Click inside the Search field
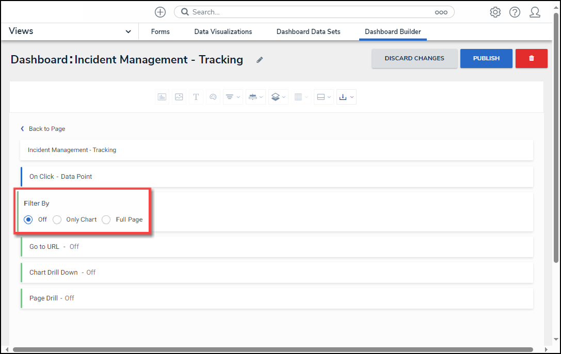Viewport: 561px width, 354px height. click(310, 12)
